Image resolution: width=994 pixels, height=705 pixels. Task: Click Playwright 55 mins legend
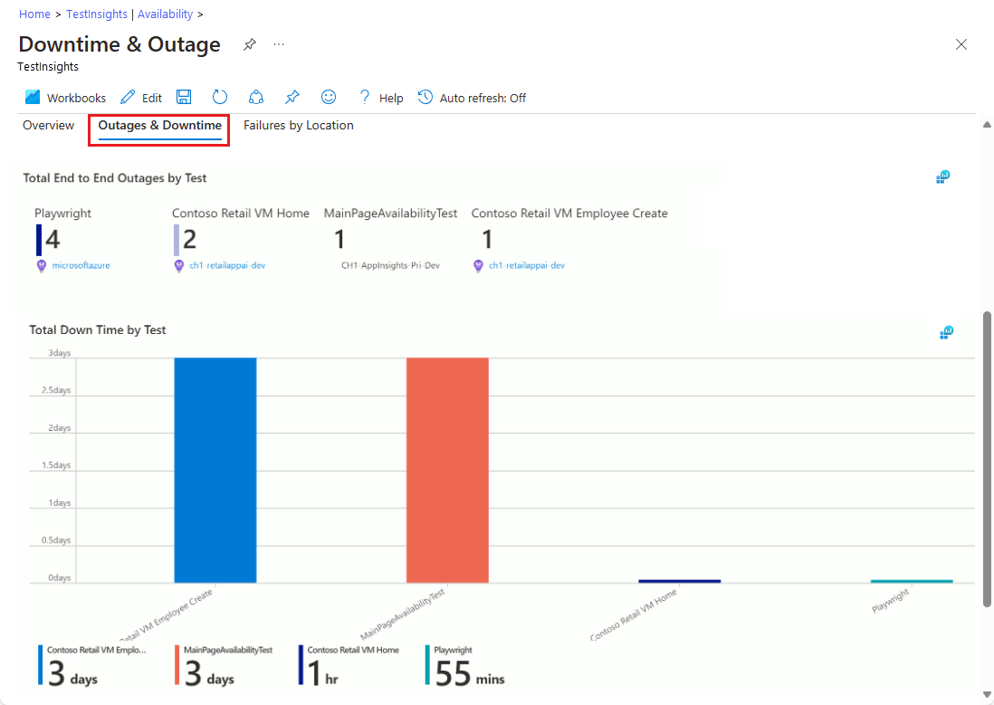click(x=465, y=666)
